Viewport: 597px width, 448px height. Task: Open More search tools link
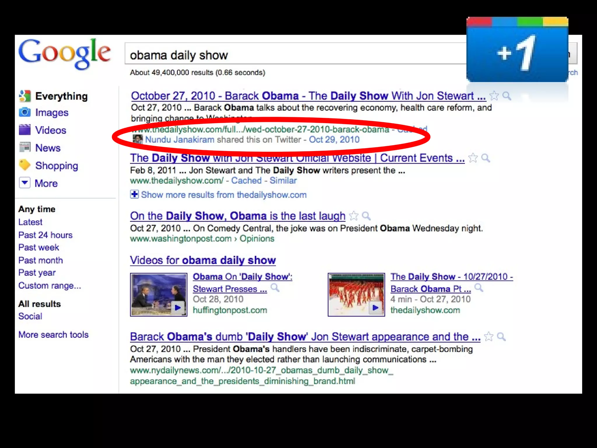(53, 335)
